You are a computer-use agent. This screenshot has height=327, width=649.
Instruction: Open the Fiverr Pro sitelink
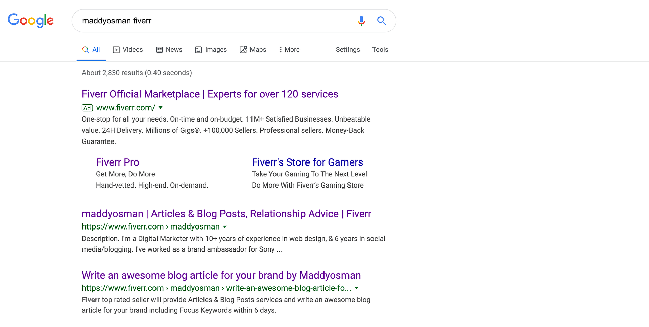(117, 162)
